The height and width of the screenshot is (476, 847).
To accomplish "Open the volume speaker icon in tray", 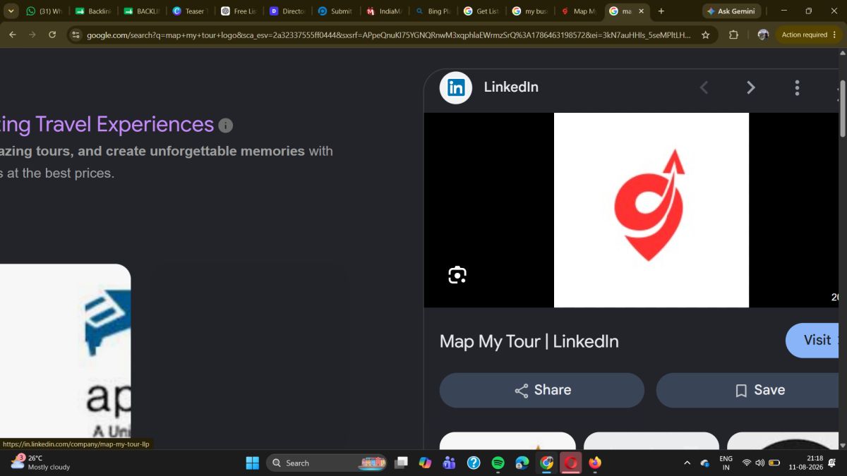I will pos(760,463).
